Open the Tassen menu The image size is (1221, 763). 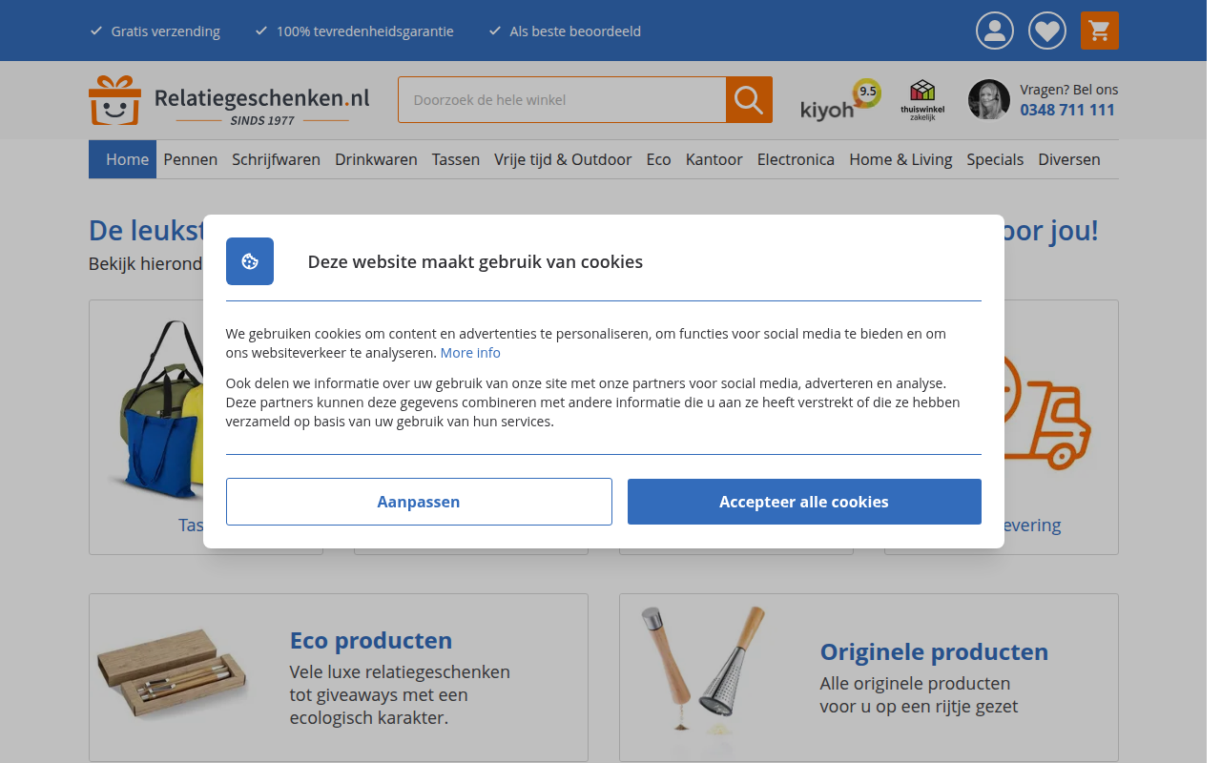[456, 159]
